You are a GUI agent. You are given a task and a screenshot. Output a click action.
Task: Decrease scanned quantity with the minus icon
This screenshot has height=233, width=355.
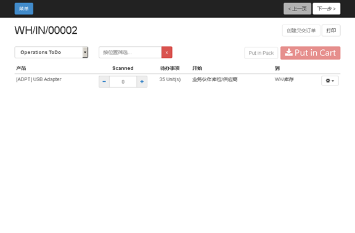104,82
